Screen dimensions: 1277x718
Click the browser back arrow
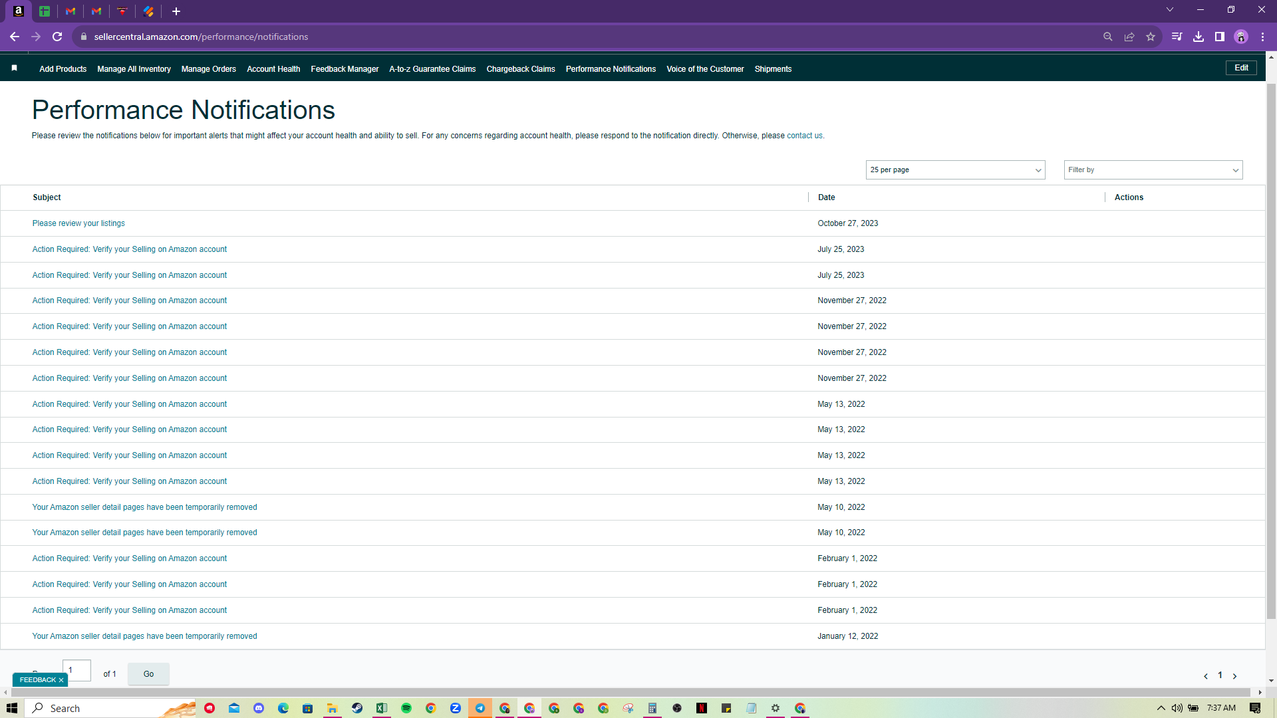pos(15,37)
